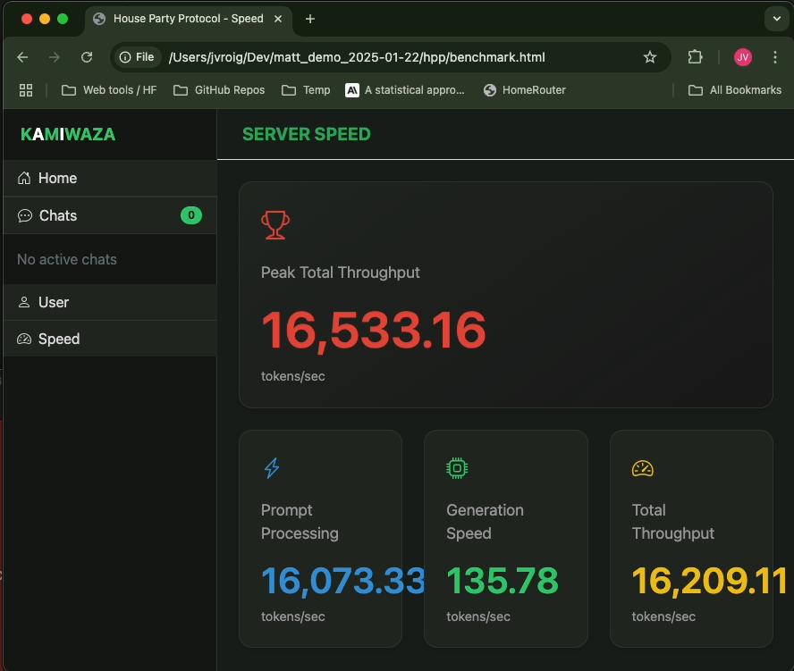The width and height of the screenshot is (794, 671).
Task: Open Home in the sidebar
Action: coord(110,178)
